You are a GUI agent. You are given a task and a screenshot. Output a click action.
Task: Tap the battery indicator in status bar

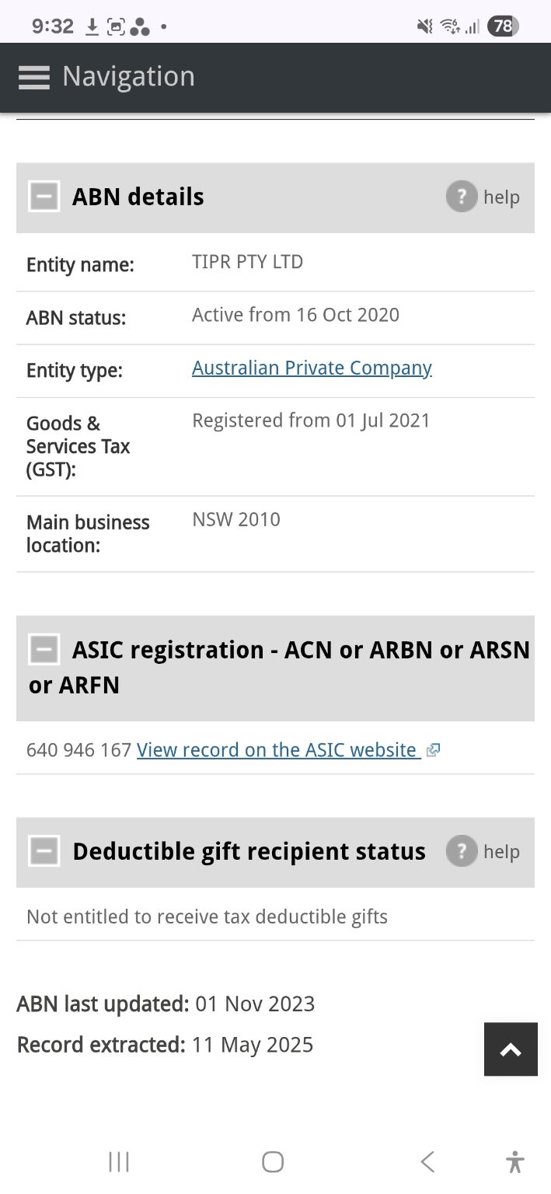coord(503,26)
